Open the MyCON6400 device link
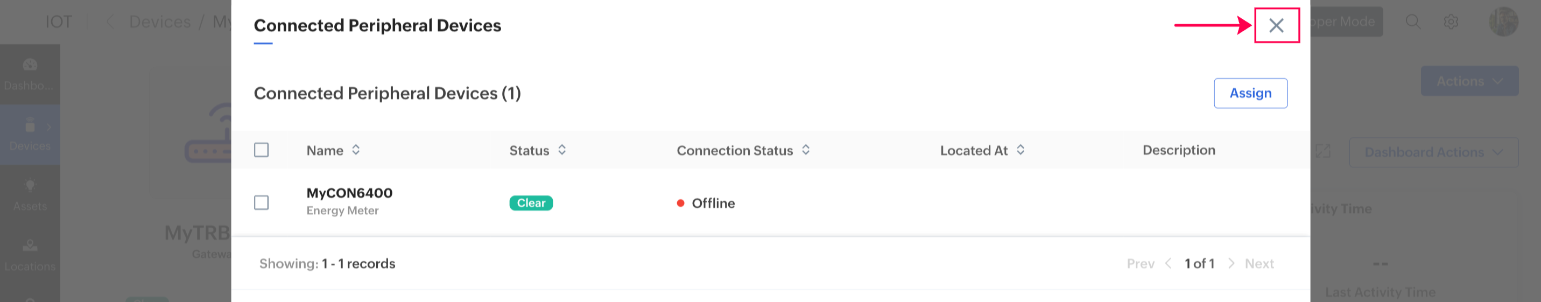 click(349, 193)
